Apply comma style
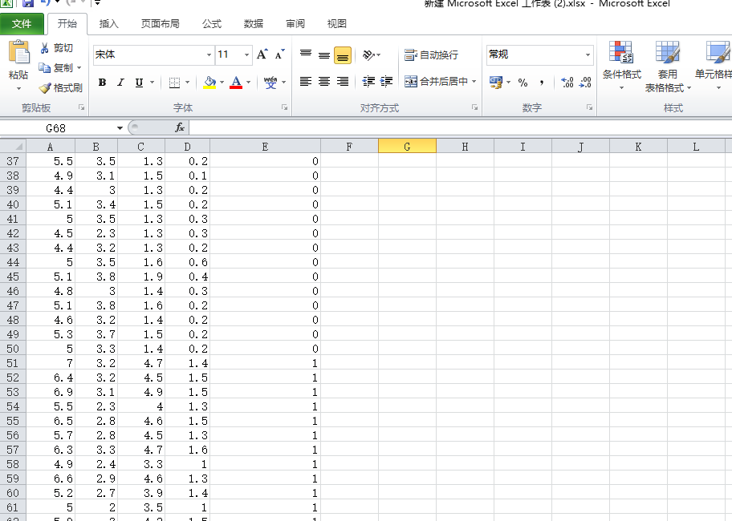This screenshot has width=732, height=521. [x=542, y=83]
